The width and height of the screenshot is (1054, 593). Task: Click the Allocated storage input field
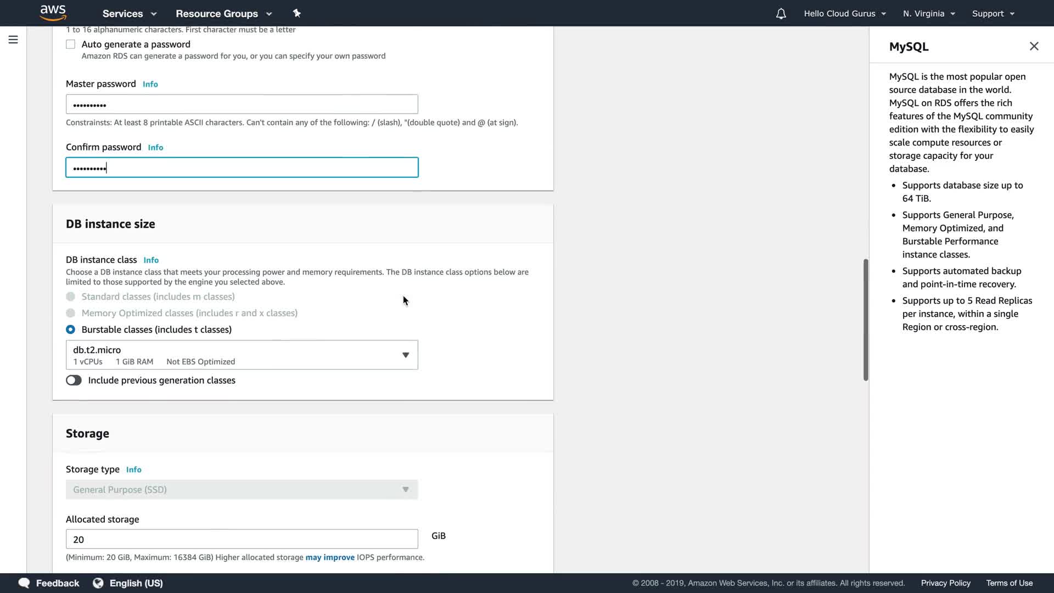(242, 539)
